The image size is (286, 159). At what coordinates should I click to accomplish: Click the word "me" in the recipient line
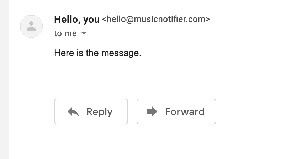coord(70,34)
